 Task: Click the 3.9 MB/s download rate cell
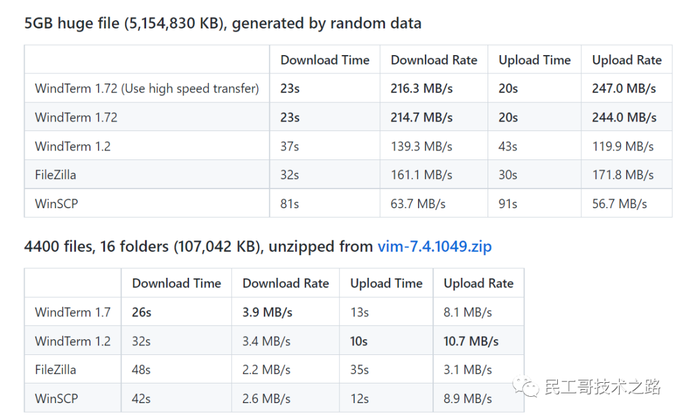click(x=268, y=312)
